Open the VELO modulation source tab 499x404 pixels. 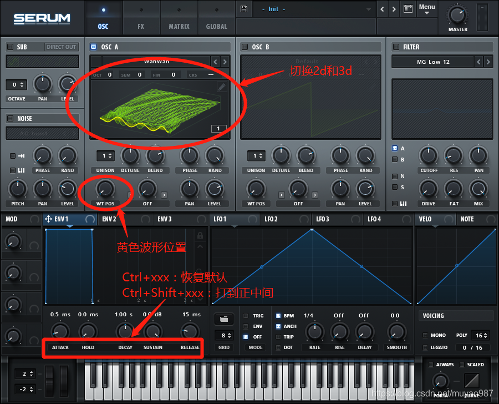(435, 219)
